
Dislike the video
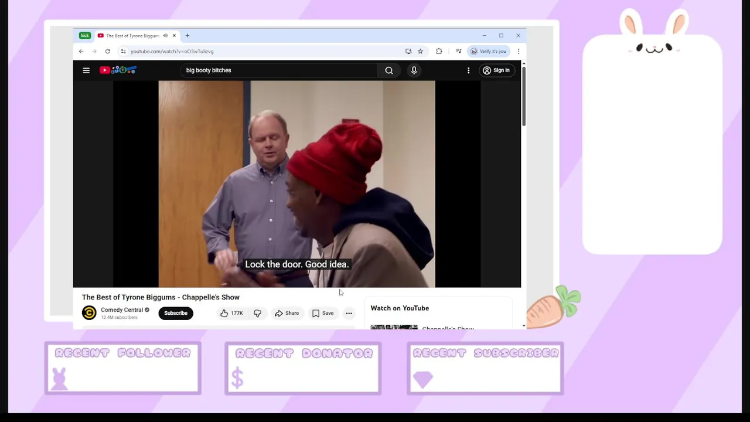257,314
